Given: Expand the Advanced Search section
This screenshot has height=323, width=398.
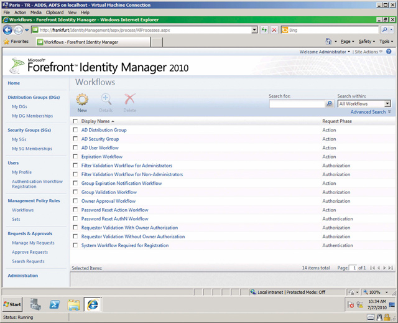Looking at the screenshot, I should point(371,112).
